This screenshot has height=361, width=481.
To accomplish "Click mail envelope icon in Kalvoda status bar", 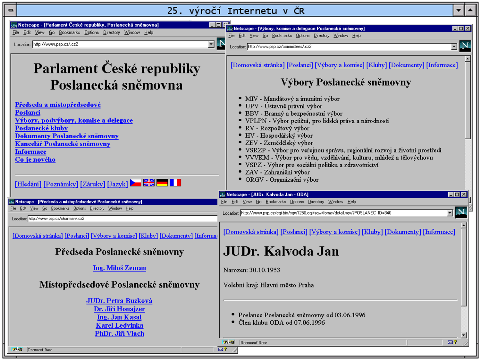I will pyautogui.click(x=450, y=342).
